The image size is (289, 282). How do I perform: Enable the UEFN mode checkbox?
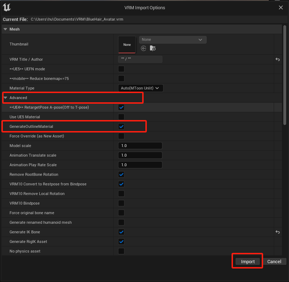point(121,69)
